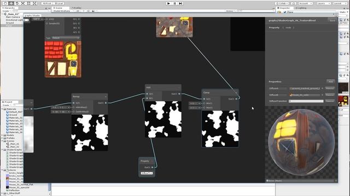Toggle 2D view in Scene toolbar
This screenshot has width=350, height=196.
point(78,11)
